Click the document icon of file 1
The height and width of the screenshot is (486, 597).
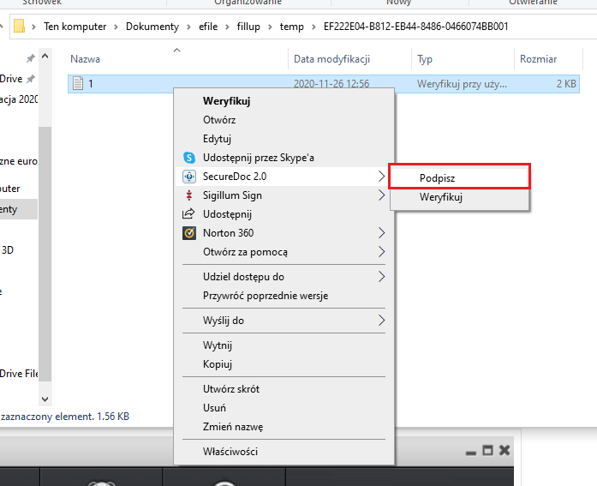(78, 83)
